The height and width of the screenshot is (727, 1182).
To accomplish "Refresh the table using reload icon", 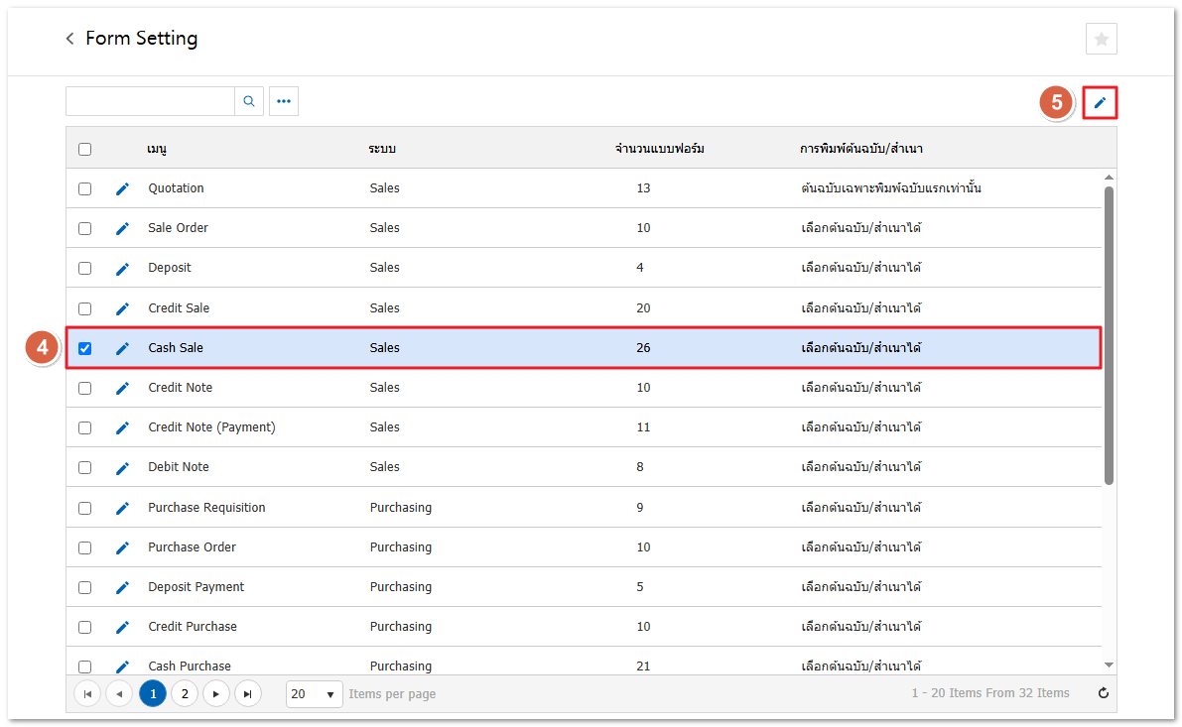I will [x=1102, y=694].
